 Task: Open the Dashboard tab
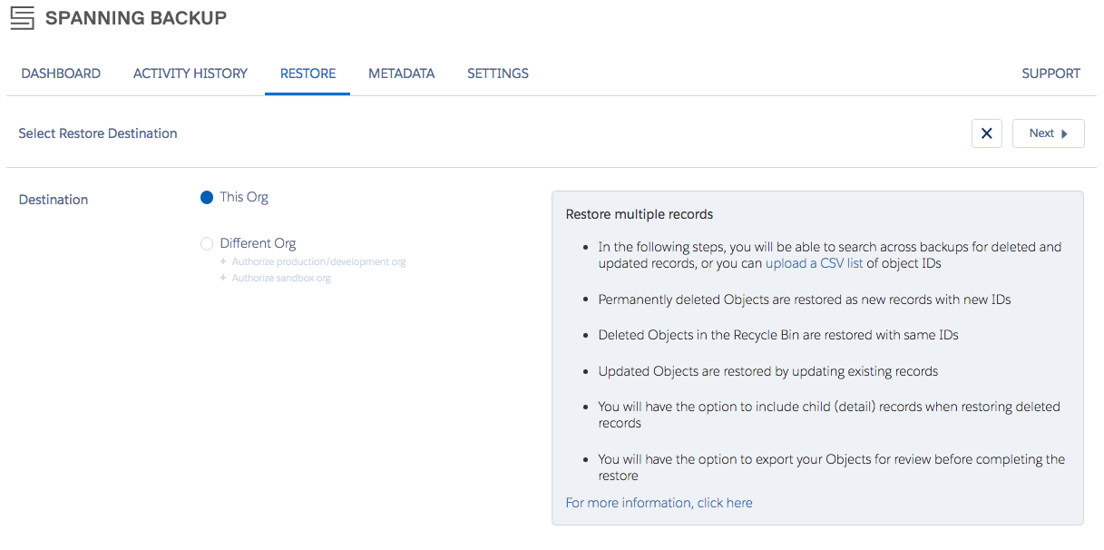tap(61, 74)
